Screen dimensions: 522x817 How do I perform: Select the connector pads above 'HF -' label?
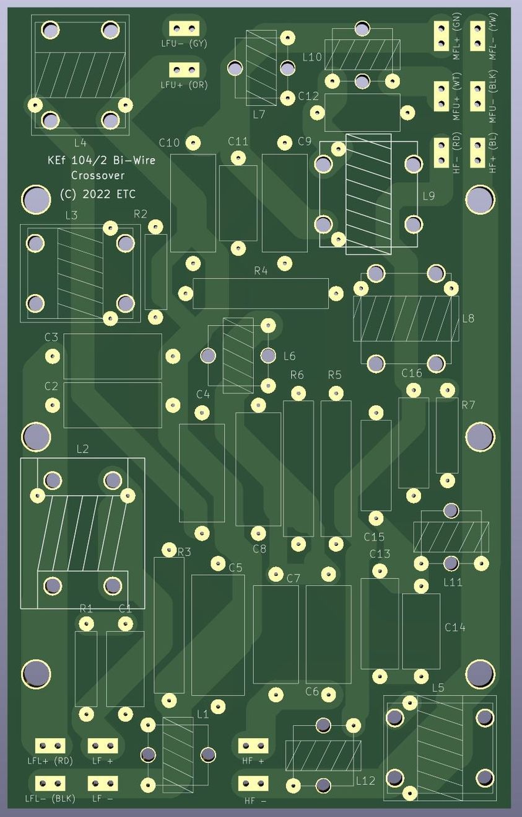click(253, 784)
